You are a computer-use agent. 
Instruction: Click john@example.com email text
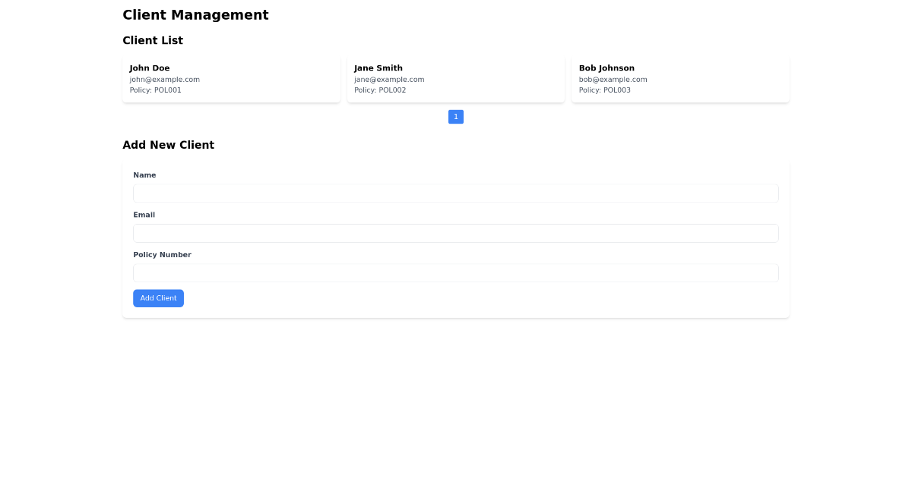coord(164,80)
